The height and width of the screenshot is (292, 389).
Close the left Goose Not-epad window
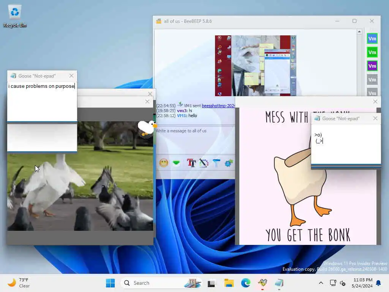pos(71,76)
